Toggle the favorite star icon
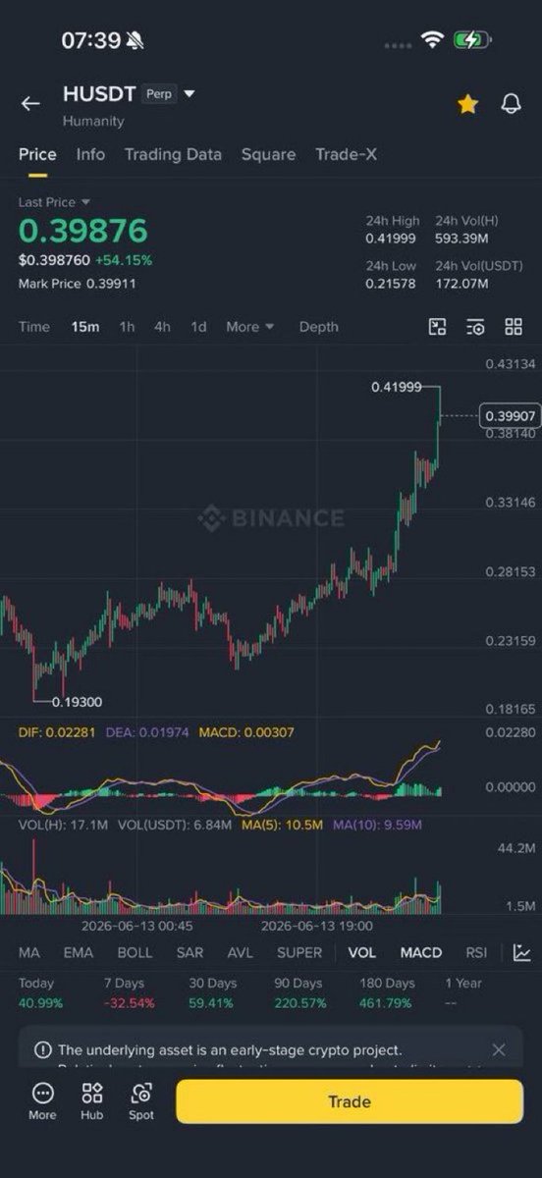Screen dimensions: 542x1178 click(x=467, y=104)
